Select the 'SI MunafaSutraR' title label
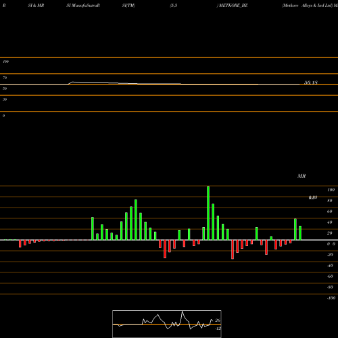 coord(83,5)
